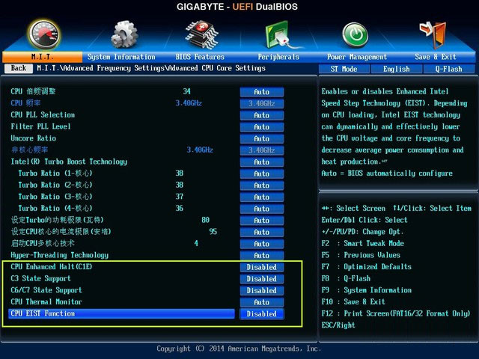Change the language with English button
Screen dimensions: 479x359
click(x=397, y=69)
